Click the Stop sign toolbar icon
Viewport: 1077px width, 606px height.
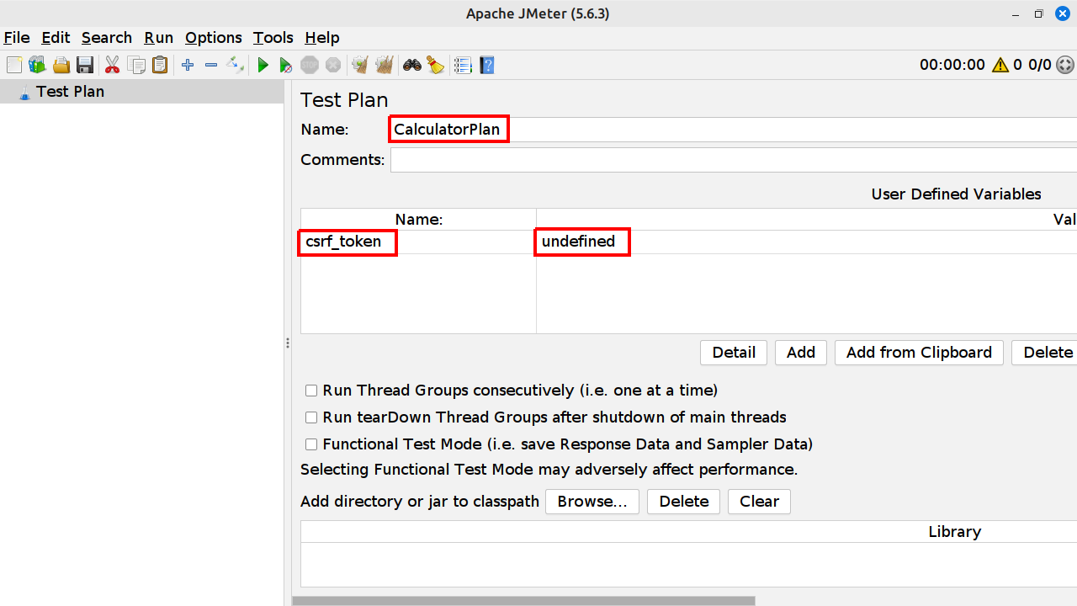click(310, 65)
